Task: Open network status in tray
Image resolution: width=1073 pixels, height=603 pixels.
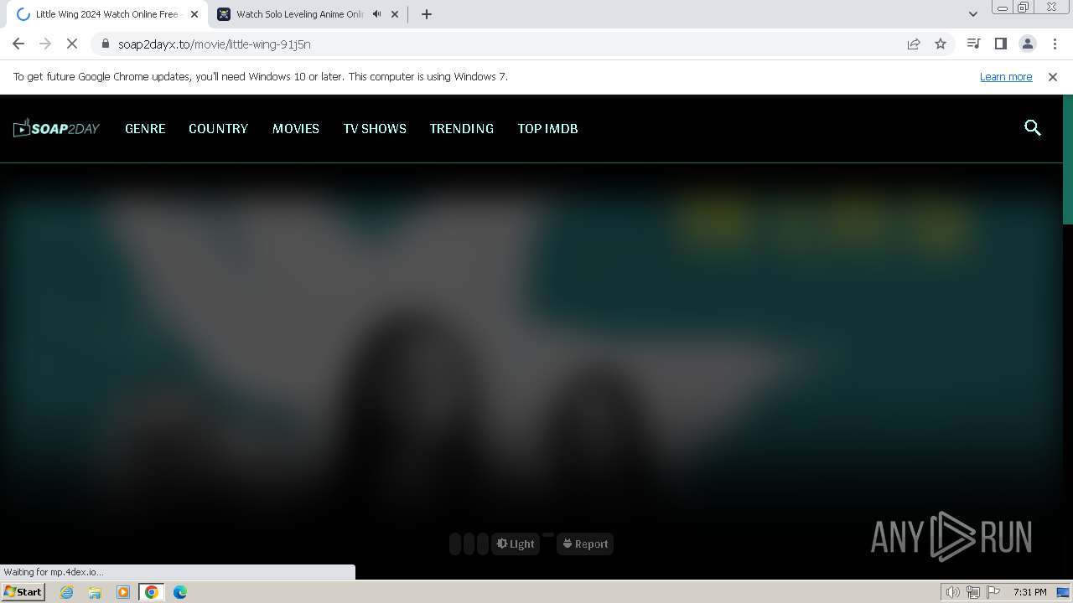Action: 973,592
